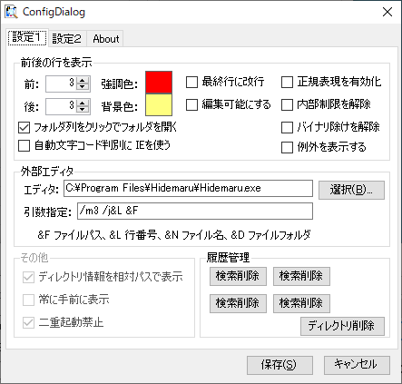The width and height of the screenshot is (402, 384).
Task: Click the 保存(S) save button
Action: pyautogui.click(x=279, y=365)
